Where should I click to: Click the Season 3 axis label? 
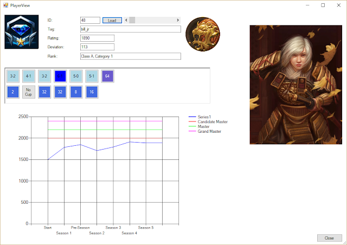(x=113, y=228)
